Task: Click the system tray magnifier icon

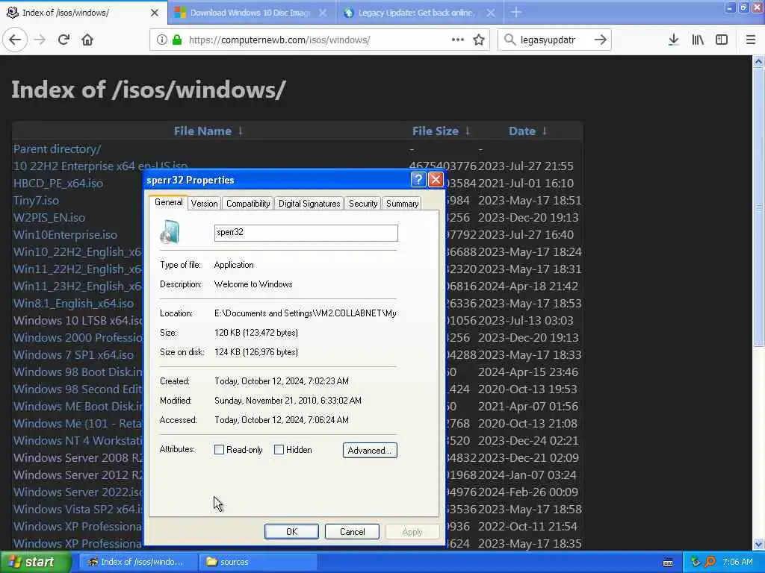Action: click(710, 562)
